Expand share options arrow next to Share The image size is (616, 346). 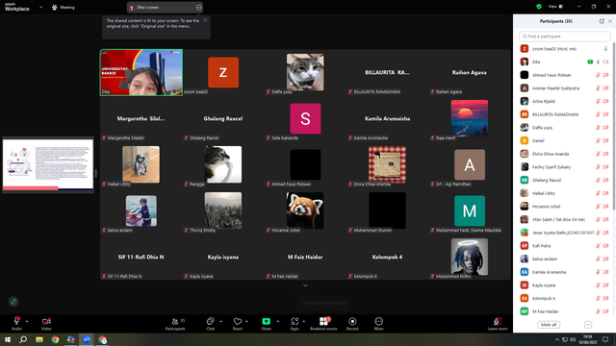(278, 321)
